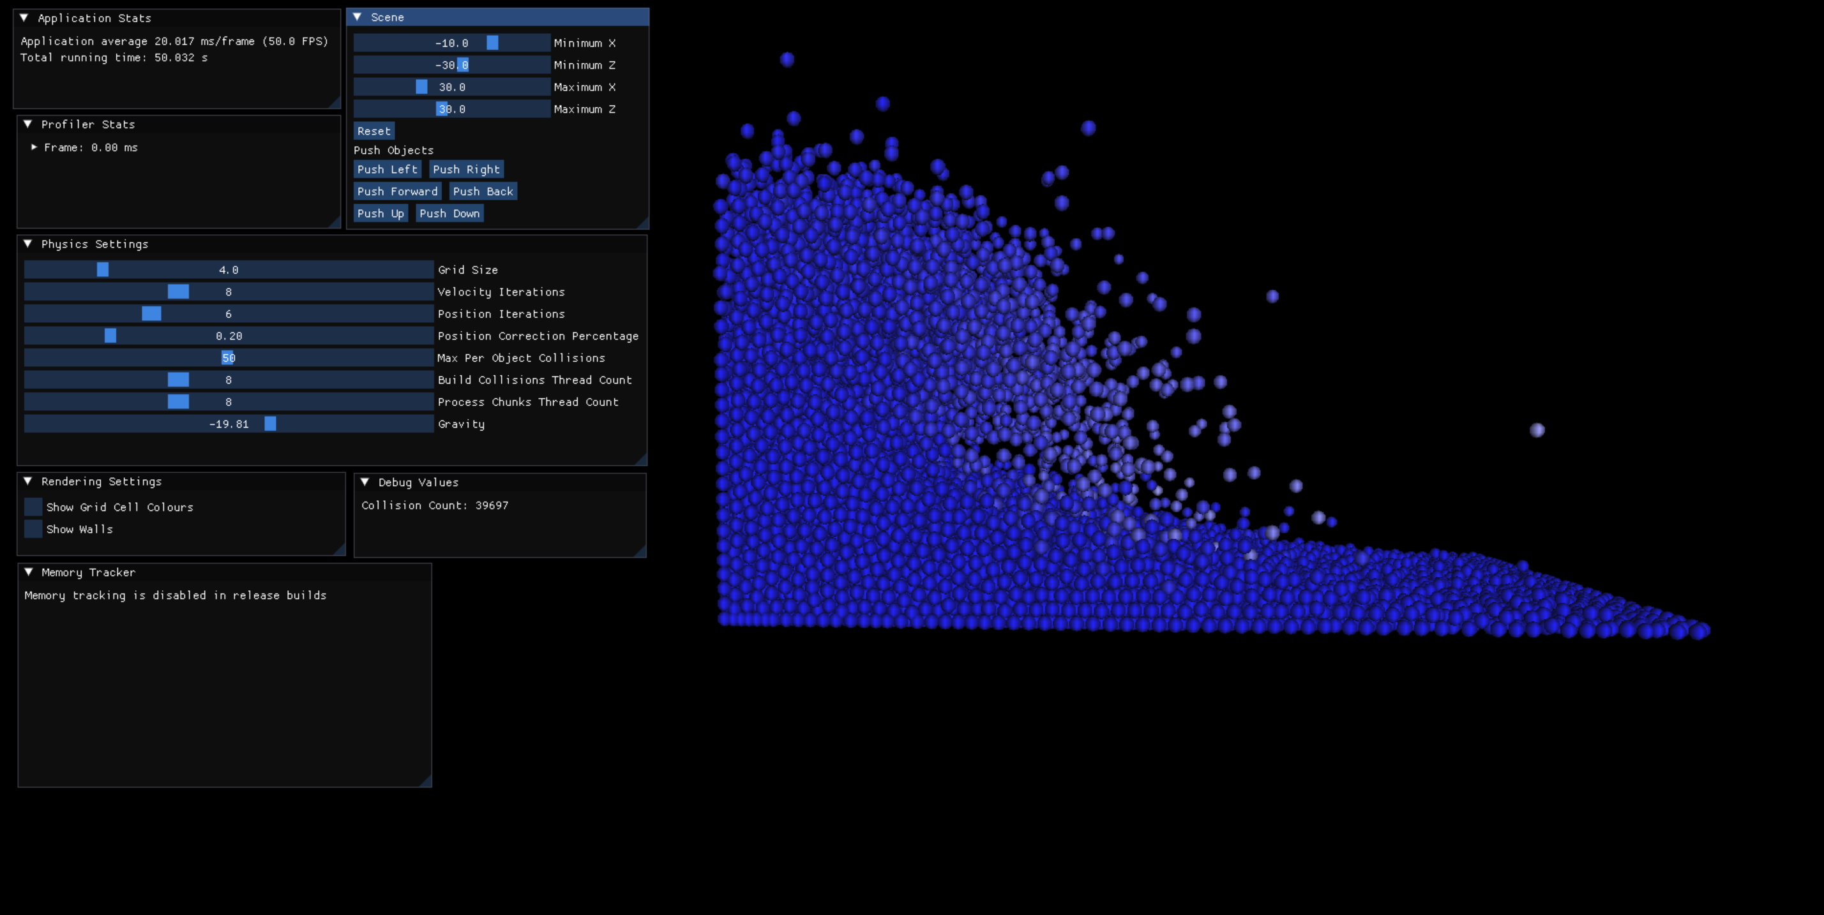This screenshot has height=915, width=1824.
Task: Collapse the Memory Tracker panel
Action: [x=28, y=572]
